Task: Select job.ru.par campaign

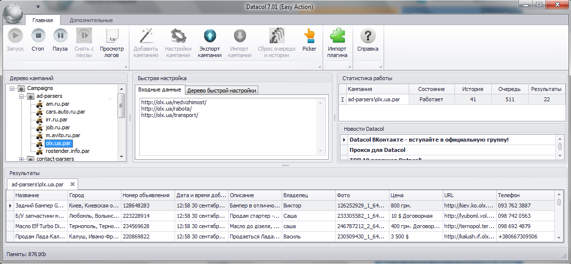Action: [58, 127]
